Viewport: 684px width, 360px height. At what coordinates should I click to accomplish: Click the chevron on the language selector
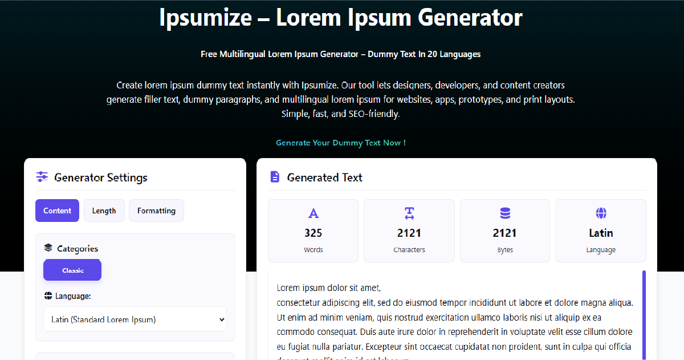point(222,319)
